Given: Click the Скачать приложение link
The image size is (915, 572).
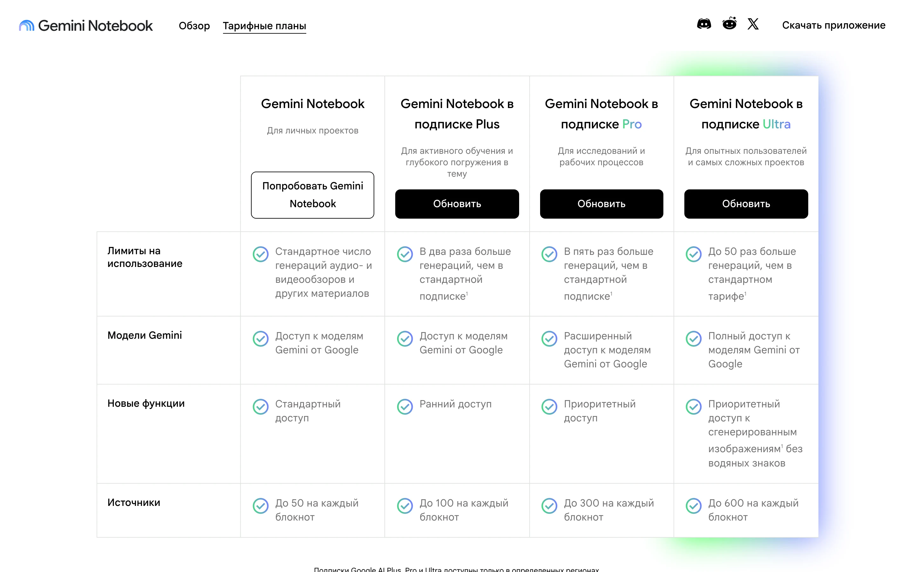Looking at the screenshot, I should coord(834,25).
